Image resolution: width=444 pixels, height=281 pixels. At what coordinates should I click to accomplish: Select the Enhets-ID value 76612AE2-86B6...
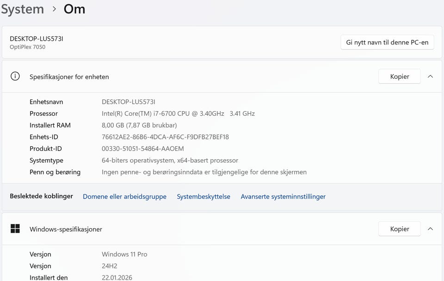click(x=165, y=137)
